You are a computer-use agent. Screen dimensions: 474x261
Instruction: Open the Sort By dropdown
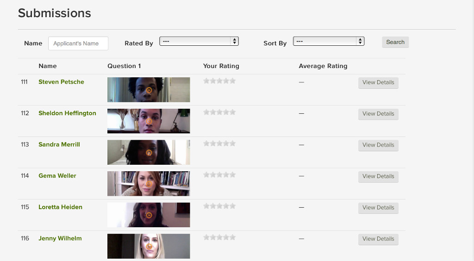(329, 41)
